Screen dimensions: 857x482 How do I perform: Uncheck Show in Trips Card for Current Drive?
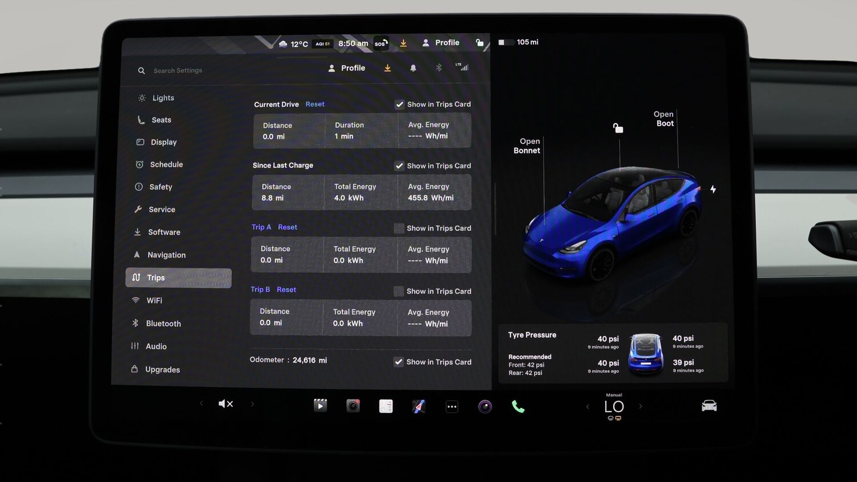pyautogui.click(x=399, y=104)
